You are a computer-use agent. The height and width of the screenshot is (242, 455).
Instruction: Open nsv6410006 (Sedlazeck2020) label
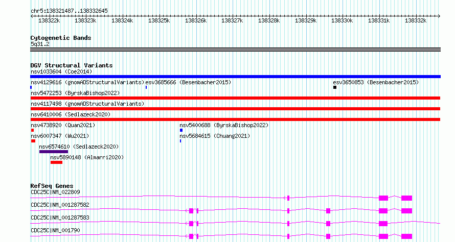[71, 114]
